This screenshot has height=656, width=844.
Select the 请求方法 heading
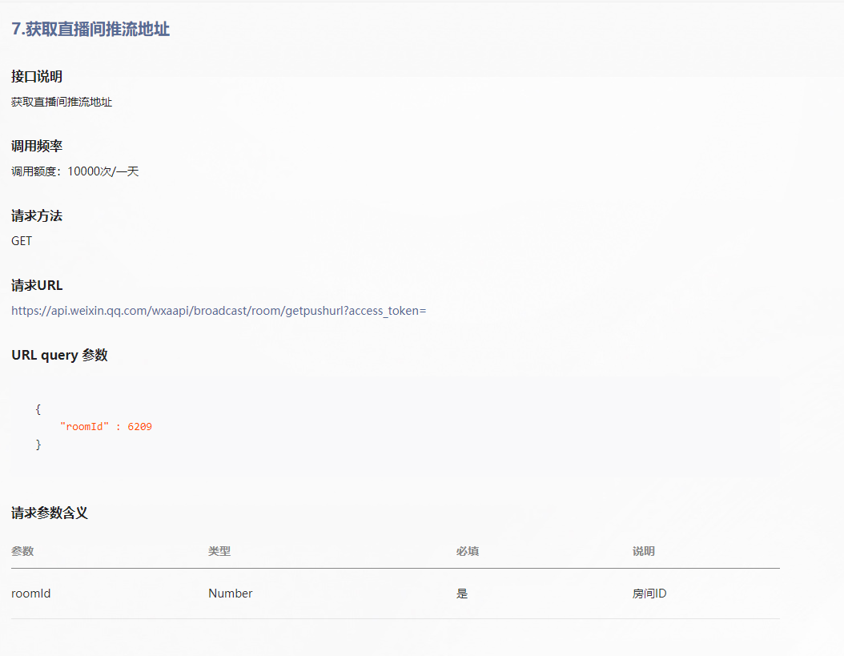(x=37, y=216)
